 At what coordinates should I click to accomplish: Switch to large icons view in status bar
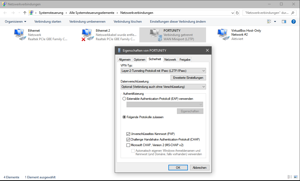pyautogui.click(x=296, y=177)
